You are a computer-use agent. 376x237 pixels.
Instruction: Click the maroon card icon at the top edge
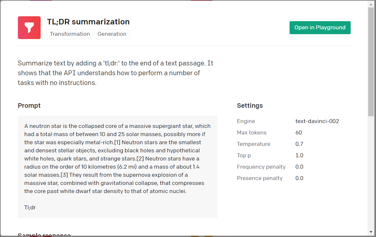coord(201,1)
